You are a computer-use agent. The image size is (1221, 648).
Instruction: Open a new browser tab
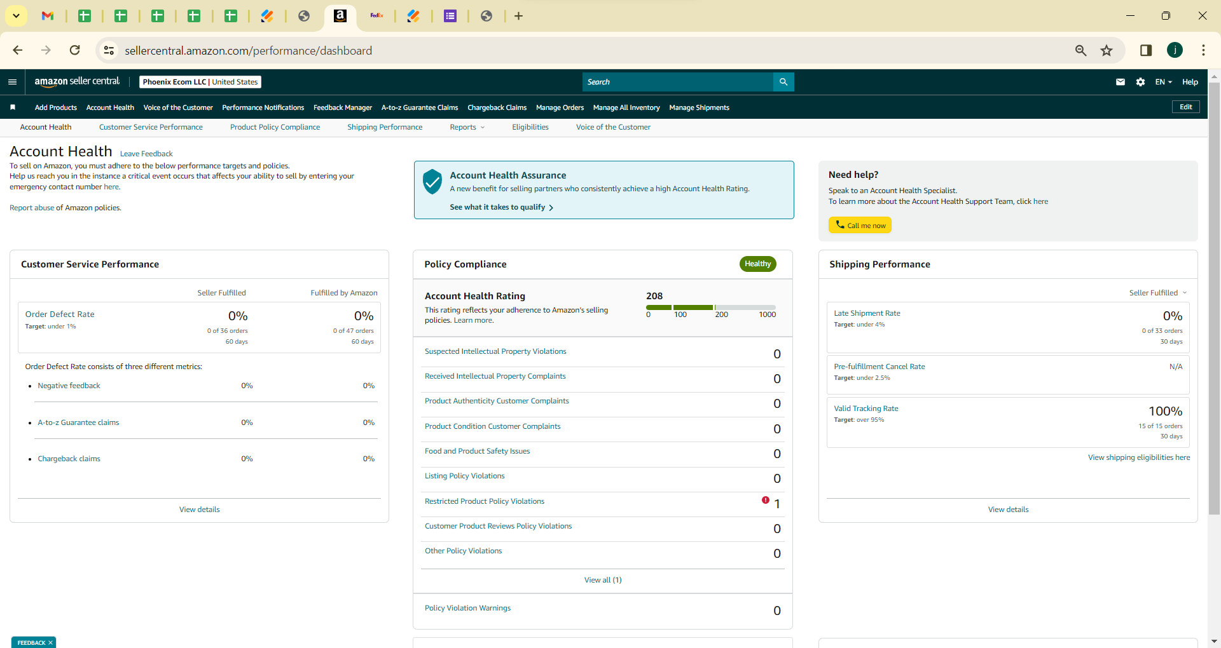coord(518,16)
